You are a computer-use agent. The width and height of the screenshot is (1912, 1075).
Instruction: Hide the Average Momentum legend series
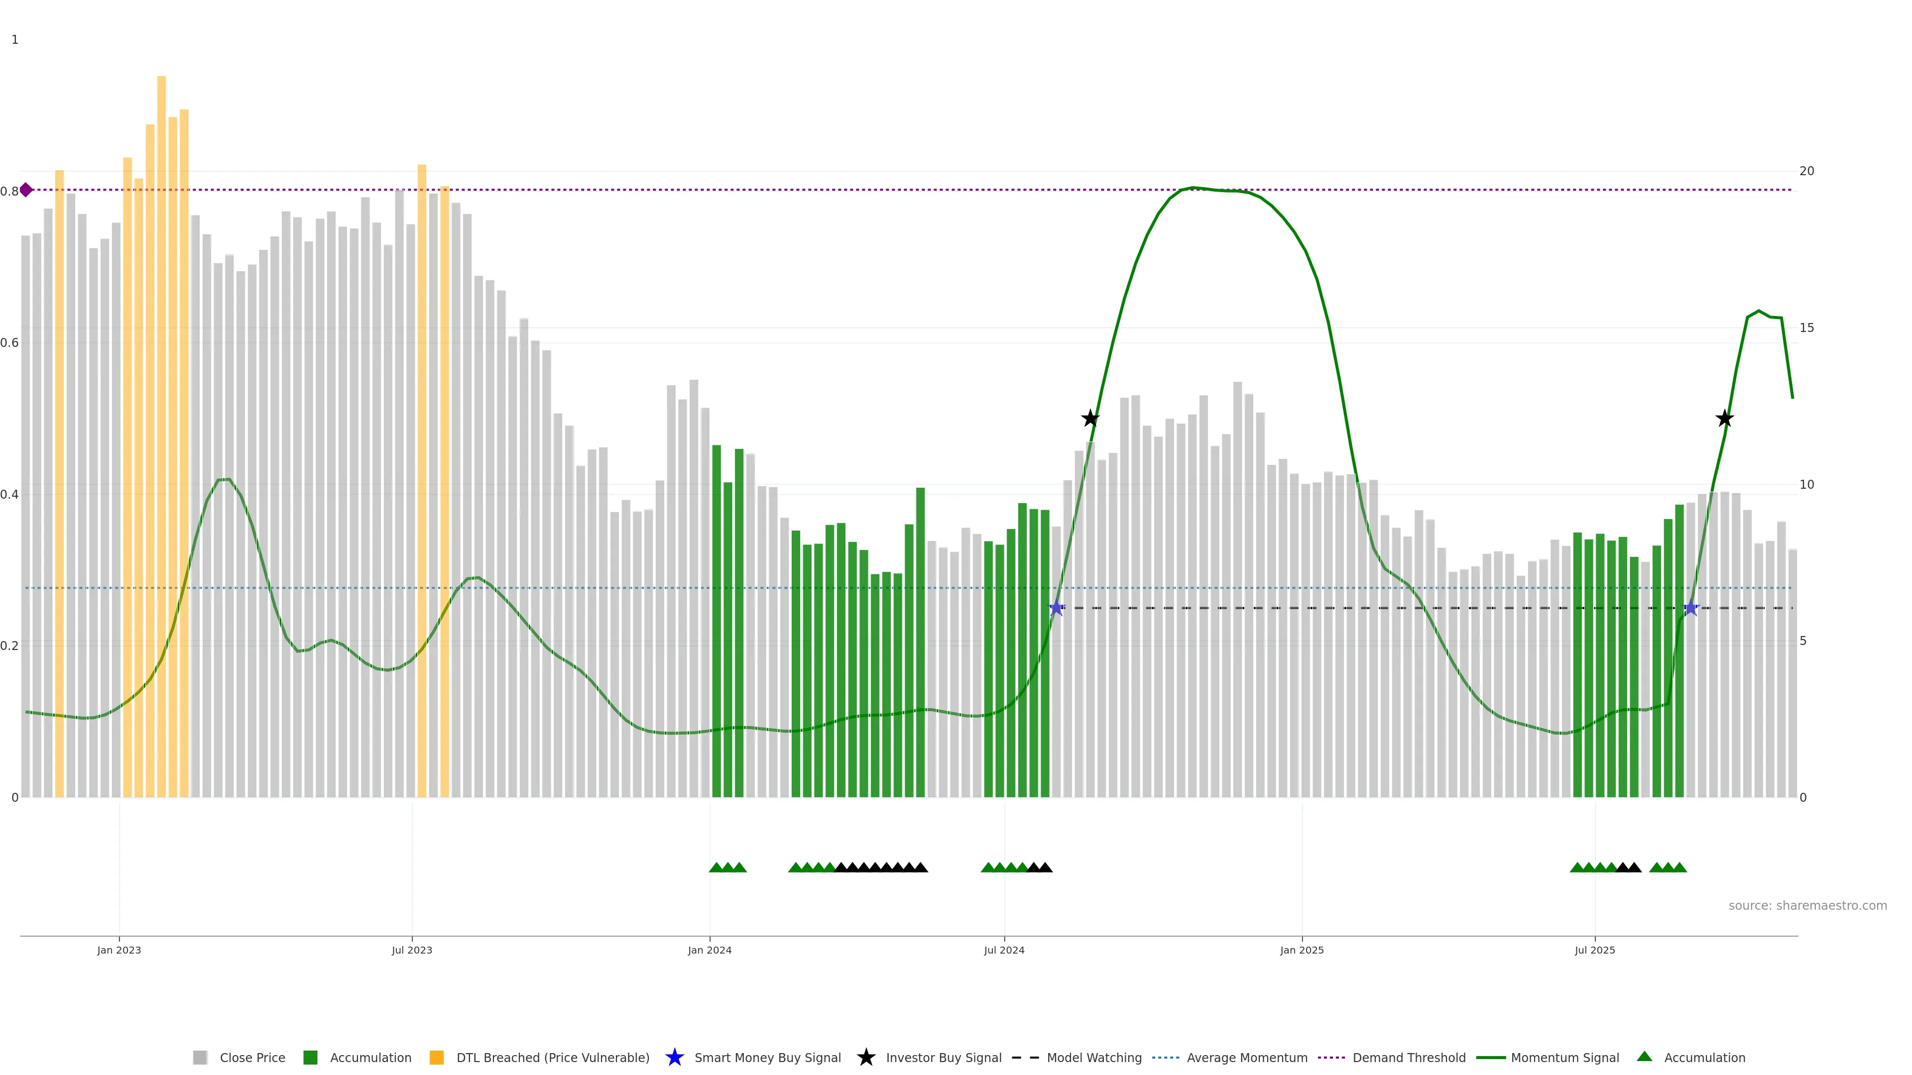pyautogui.click(x=1246, y=1057)
